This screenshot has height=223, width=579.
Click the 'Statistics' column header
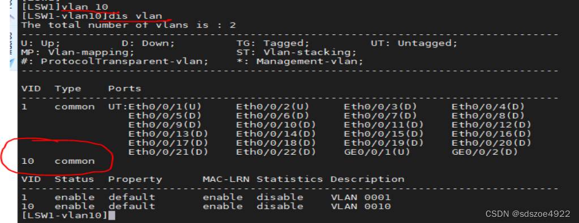pyautogui.click(x=290, y=179)
